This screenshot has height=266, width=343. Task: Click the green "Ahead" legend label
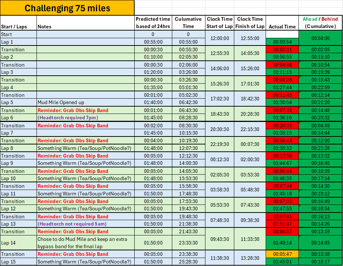tap(310, 19)
